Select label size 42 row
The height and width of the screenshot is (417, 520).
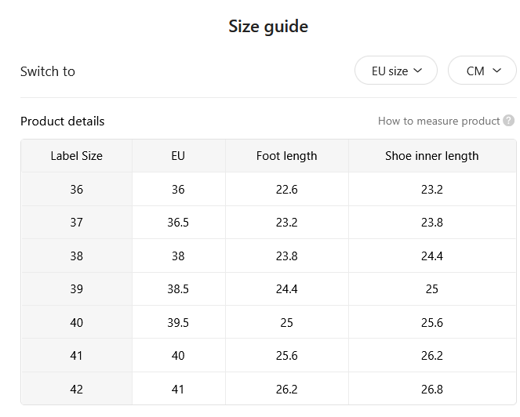(268, 389)
